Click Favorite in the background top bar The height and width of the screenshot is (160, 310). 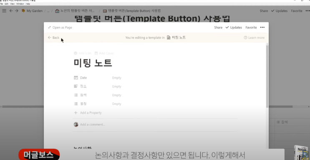(x=297, y=11)
